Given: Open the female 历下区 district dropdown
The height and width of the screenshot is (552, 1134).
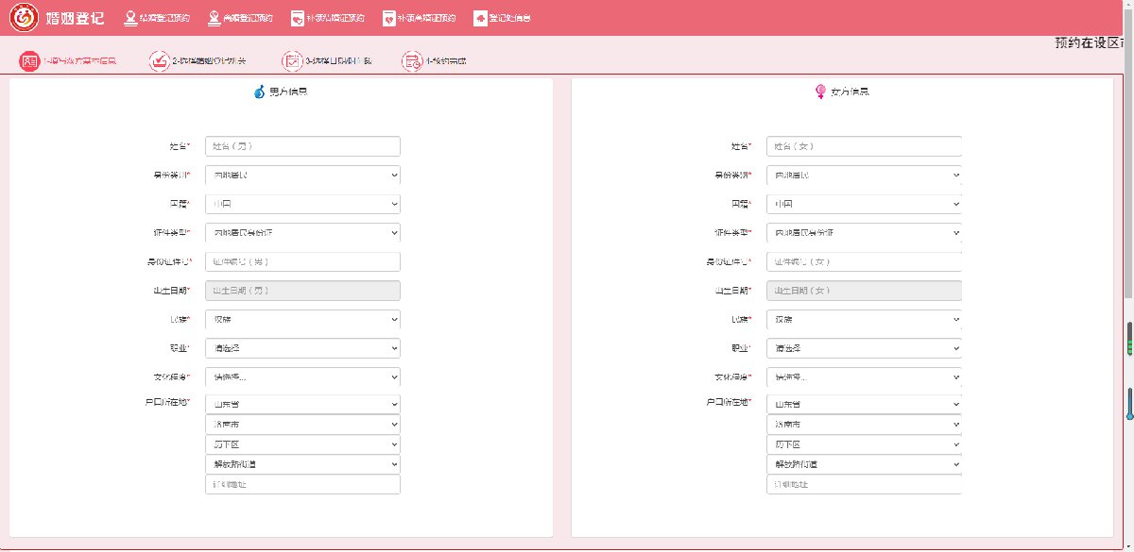Looking at the screenshot, I should coord(864,444).
